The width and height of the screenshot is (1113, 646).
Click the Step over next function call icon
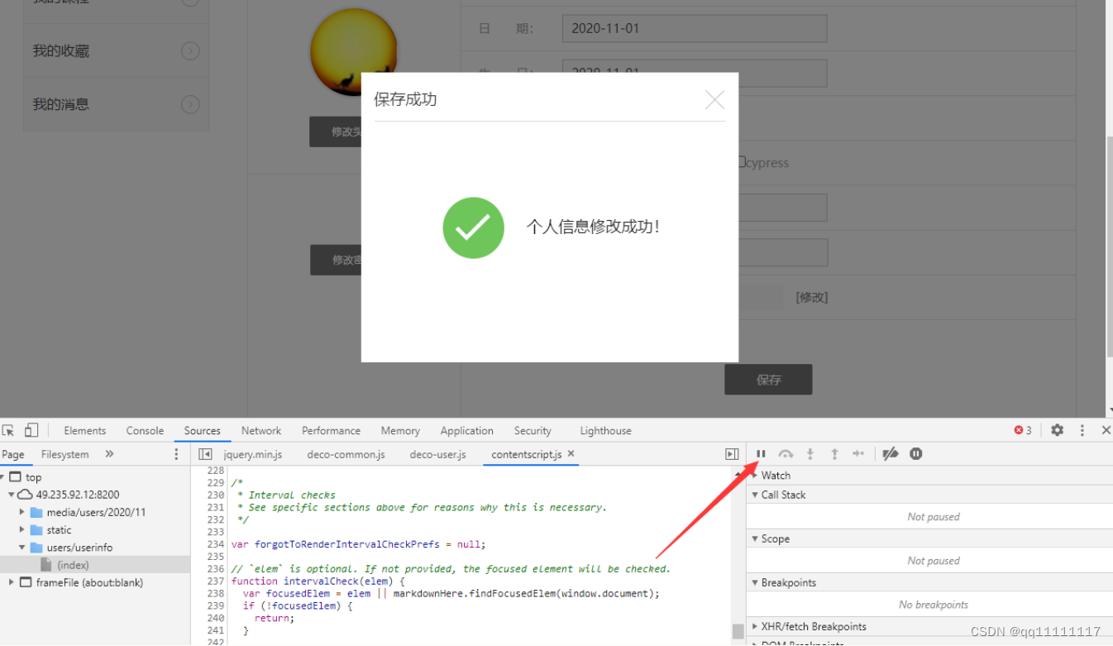pyautogui.click(x=785, y=453)
